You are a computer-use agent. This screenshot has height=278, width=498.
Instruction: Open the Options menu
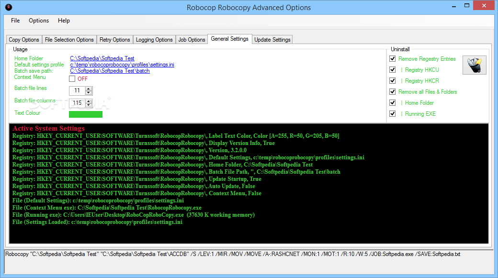coord(38,21)
